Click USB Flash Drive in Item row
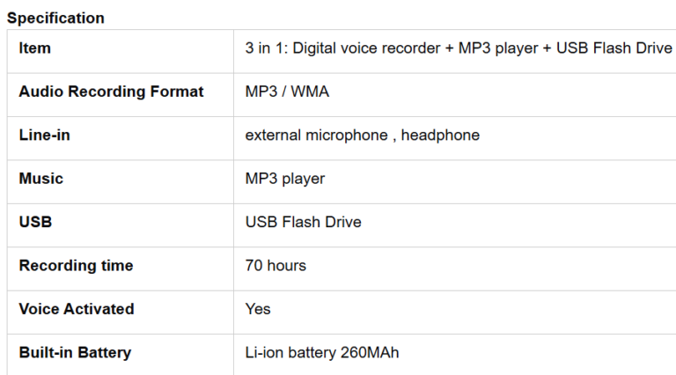 click(x=614, y=48)
